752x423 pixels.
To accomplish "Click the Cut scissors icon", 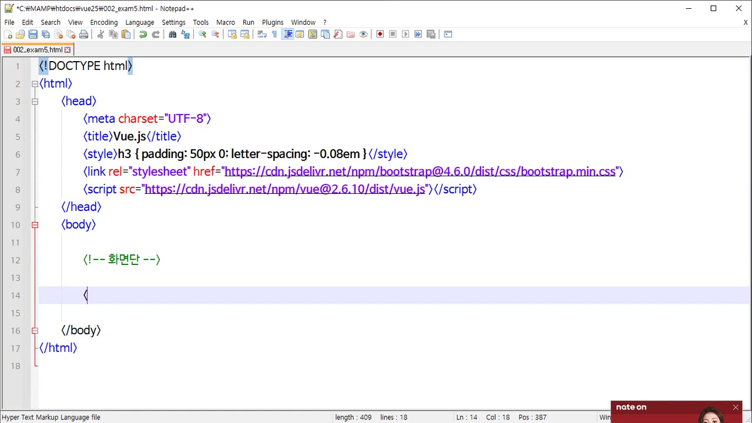I will [x=100, y=35].
